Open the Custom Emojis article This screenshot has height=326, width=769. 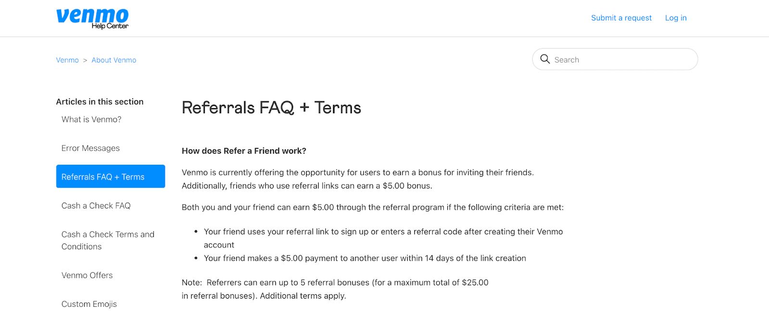(89, 304)
